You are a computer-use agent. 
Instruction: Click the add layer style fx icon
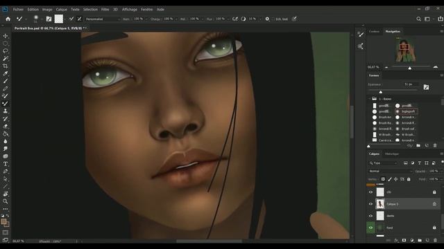(x=396, y=240)
